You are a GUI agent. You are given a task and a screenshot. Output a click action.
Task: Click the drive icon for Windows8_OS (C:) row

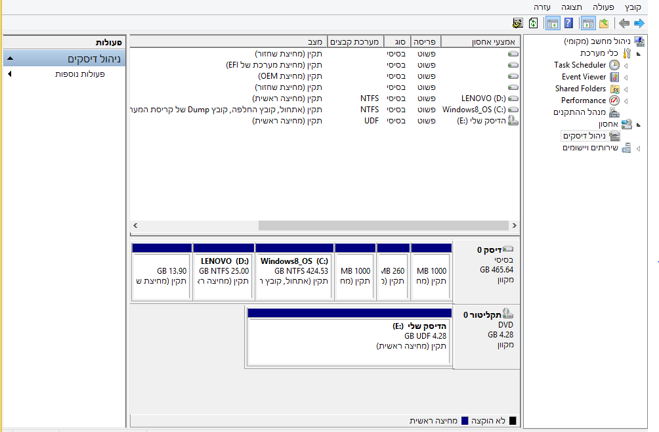(x=513, y=110)
